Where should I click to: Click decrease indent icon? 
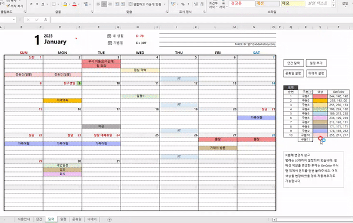pos(117,4)
